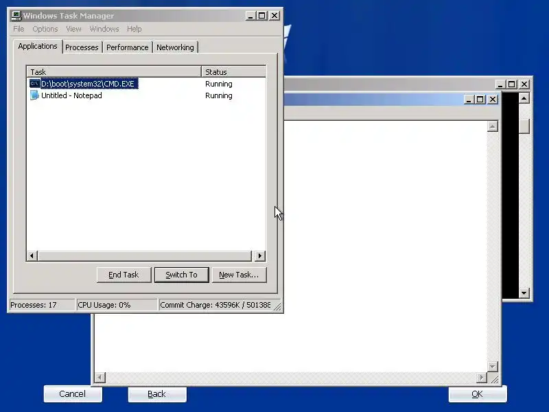This screenshot has width=549, height=412.
Task: Open the Help menu in Task Manager
Action: [134, 29]
